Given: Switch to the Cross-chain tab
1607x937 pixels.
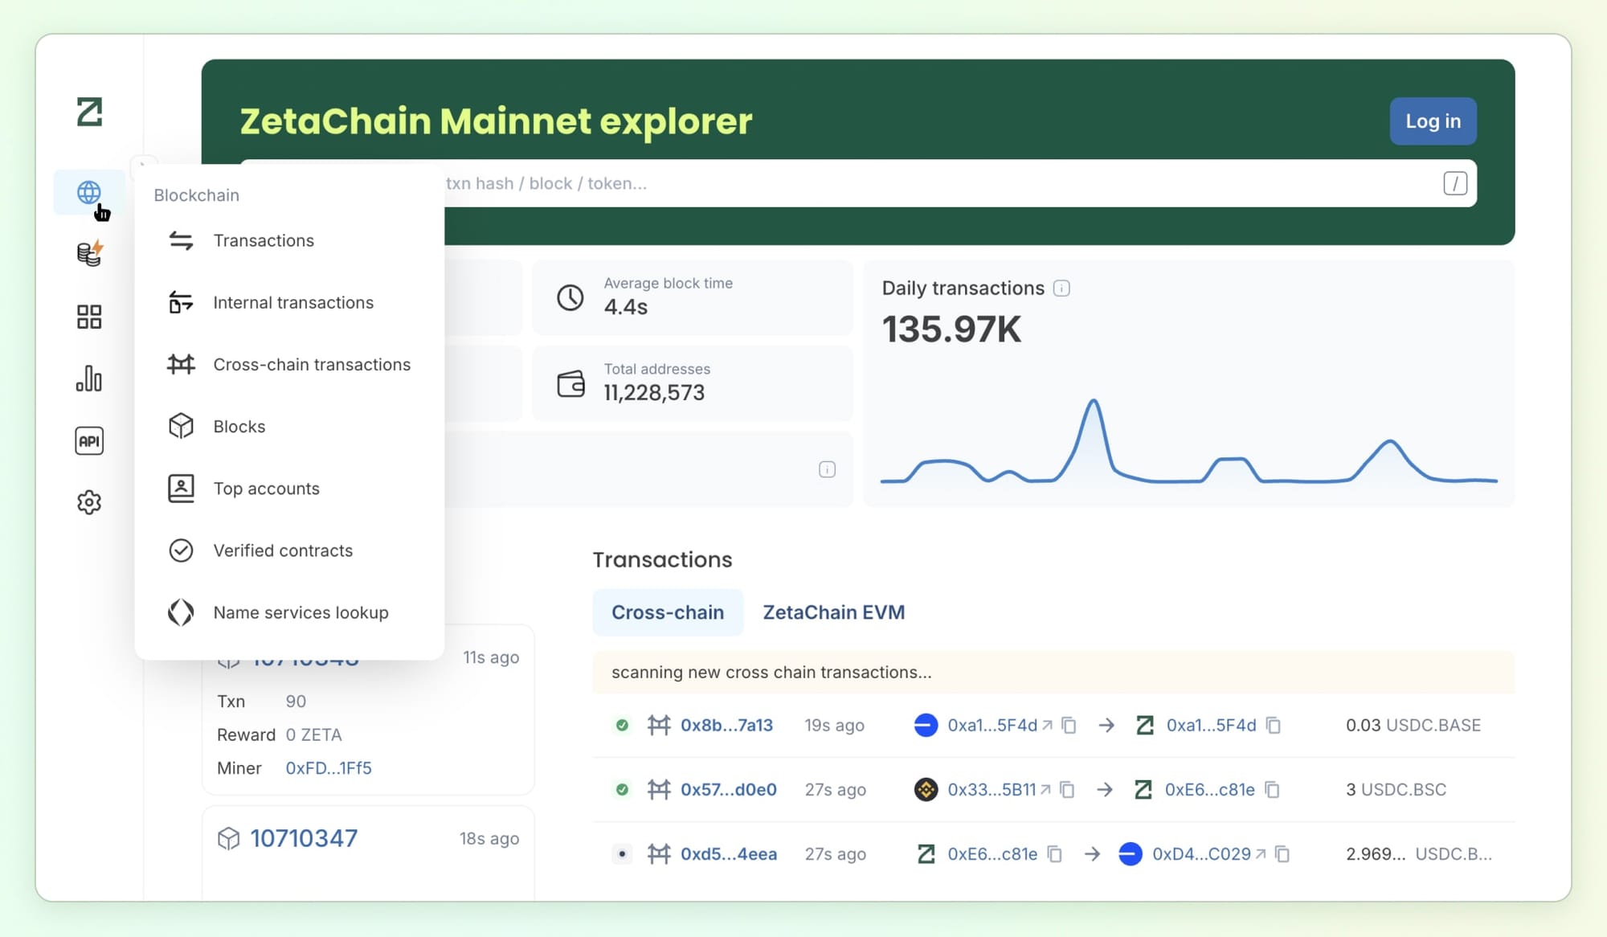Looking at the screenshot, I should point(668,612).
